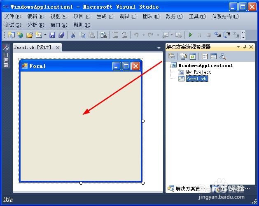Close the 解决方案资源管理器 panel
The width and height of the screenshot is (259, 206).
tap(251, 47)
